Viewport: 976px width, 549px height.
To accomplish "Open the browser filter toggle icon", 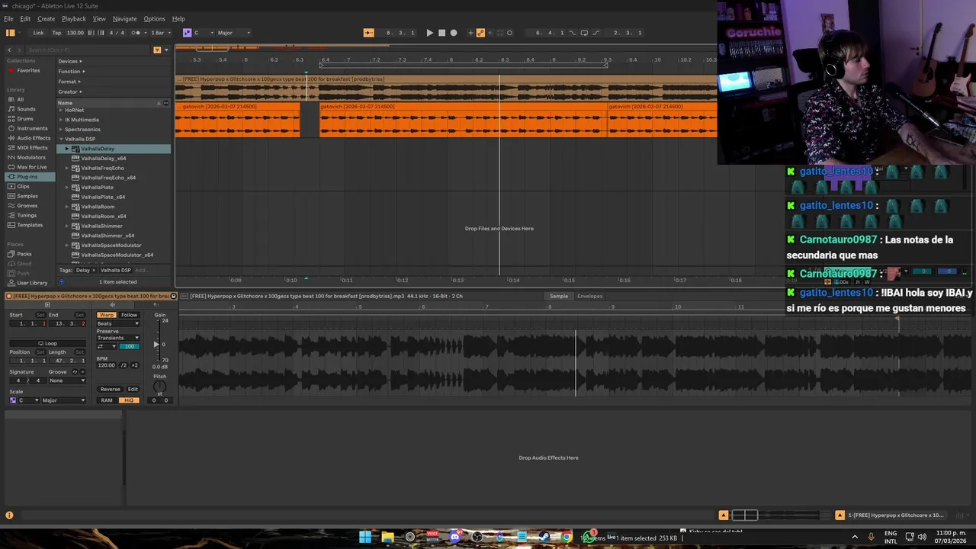I will tap(157, 50).
